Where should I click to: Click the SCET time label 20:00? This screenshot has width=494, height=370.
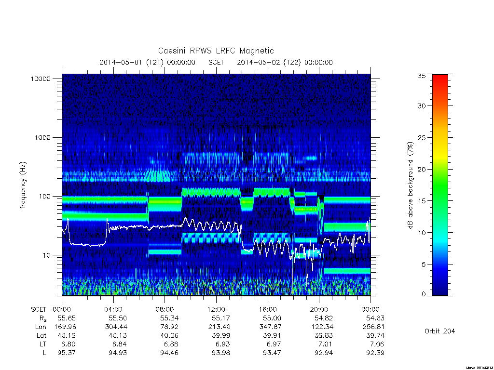pyautogui.click(x=319, y=310)
